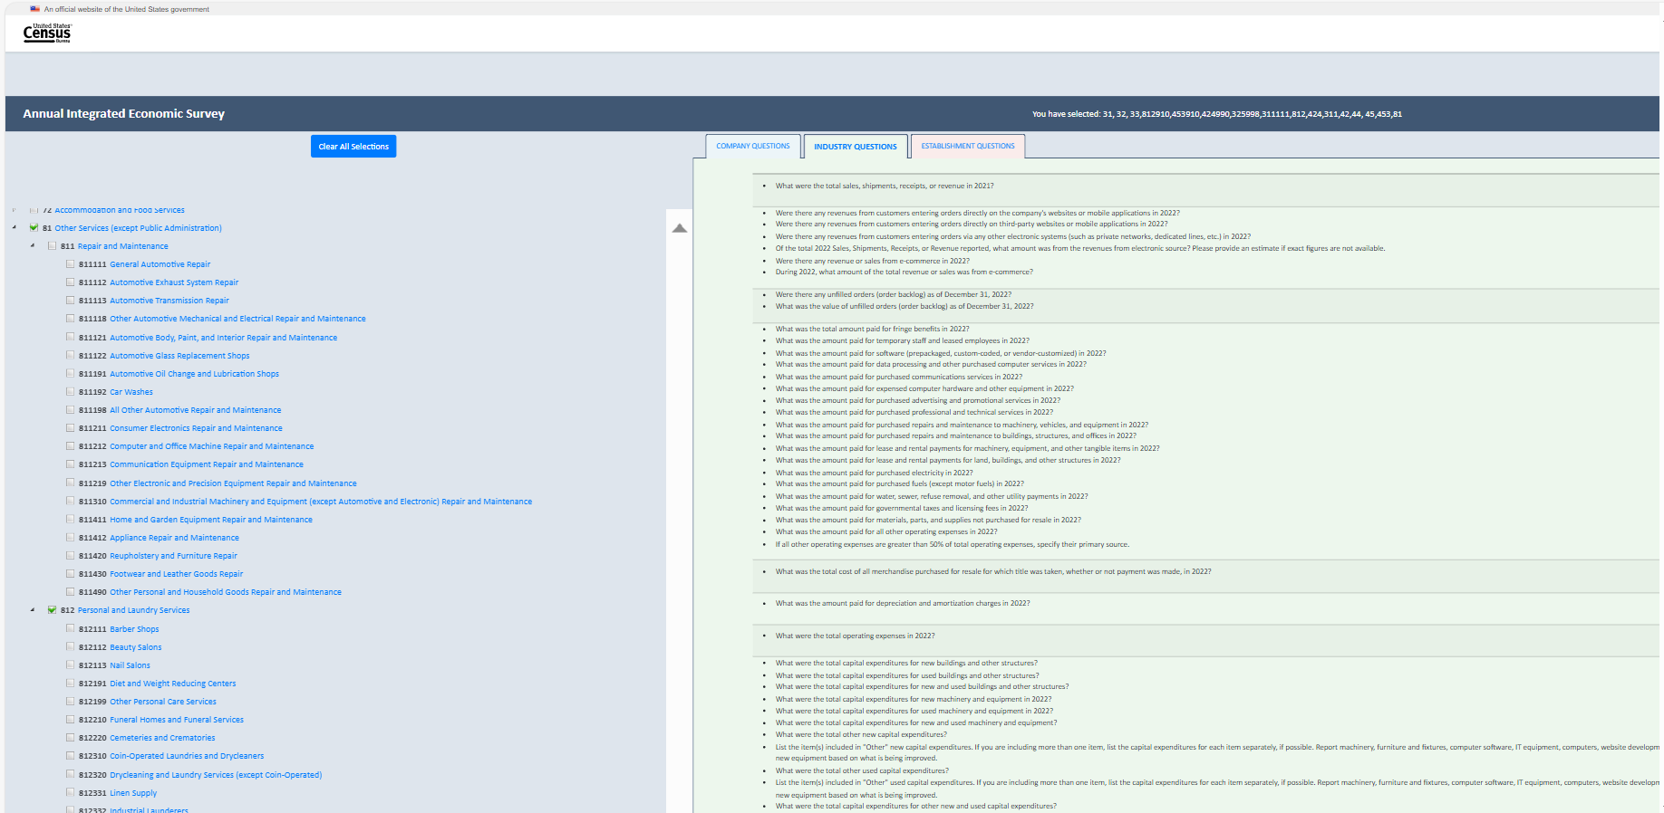Tick the 811192 Car Washes checkbox
Viewport: 1664px width, 813px height.
point(71,392)
